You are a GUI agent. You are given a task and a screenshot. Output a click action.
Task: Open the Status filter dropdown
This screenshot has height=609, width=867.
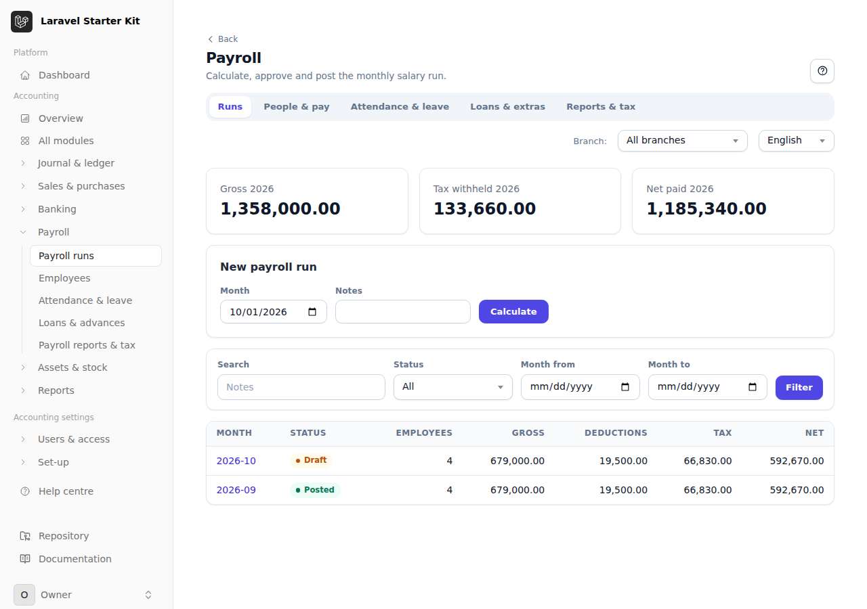click(452, 387)
